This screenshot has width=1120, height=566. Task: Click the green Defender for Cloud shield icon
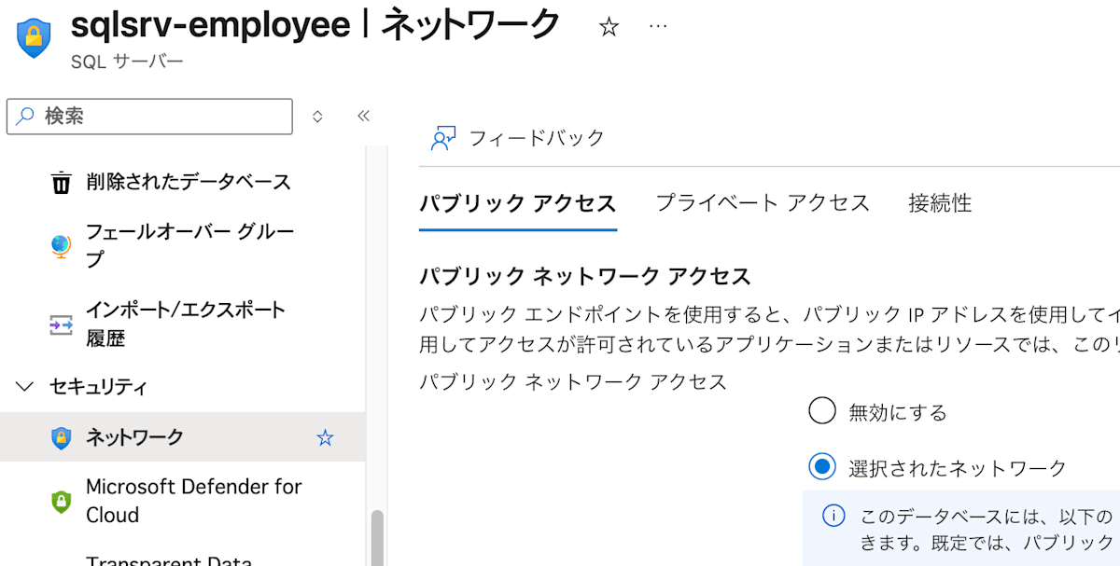pyautogui.click(x=61, y=501)
